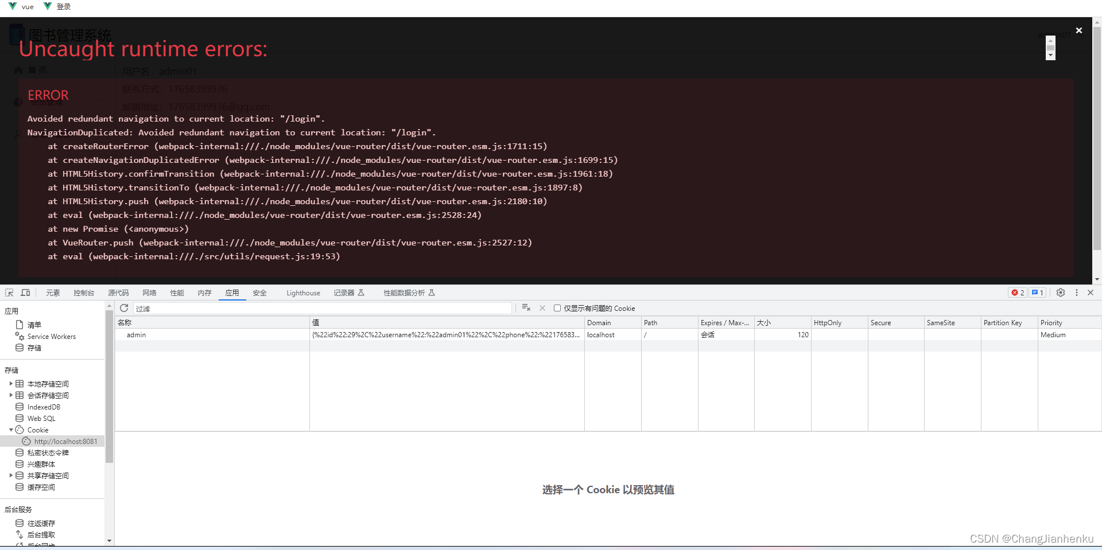Sort cookies by Partition Key column
The height and width of the screenshot is (550, 1102).
pyautogui.click(x=1009, y=322)
